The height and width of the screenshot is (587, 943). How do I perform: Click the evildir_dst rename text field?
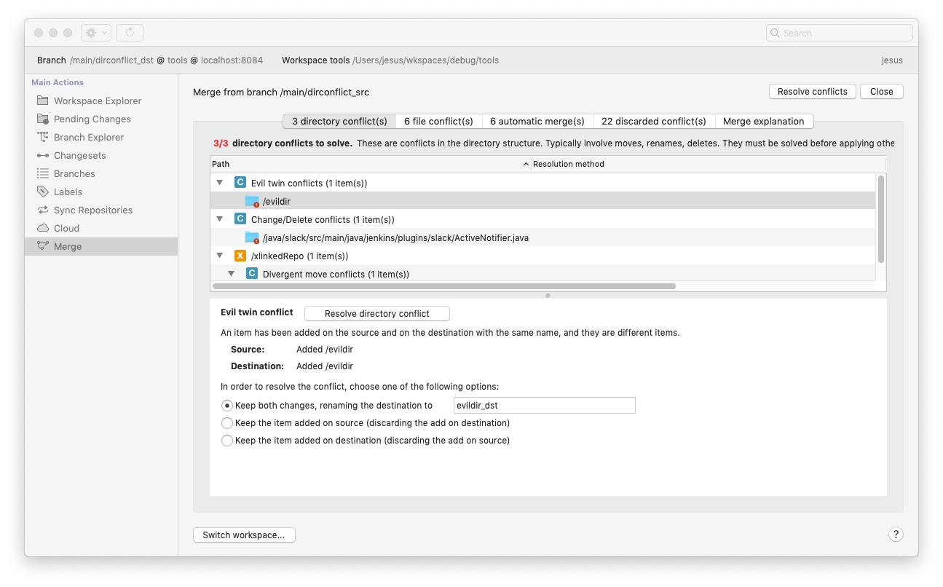pos(544,405)
